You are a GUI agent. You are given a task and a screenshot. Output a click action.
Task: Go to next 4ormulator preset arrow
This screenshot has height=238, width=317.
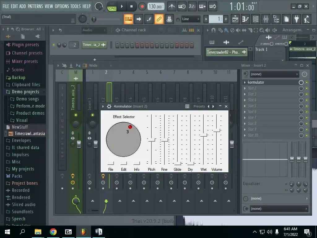[x=213, y=107]
